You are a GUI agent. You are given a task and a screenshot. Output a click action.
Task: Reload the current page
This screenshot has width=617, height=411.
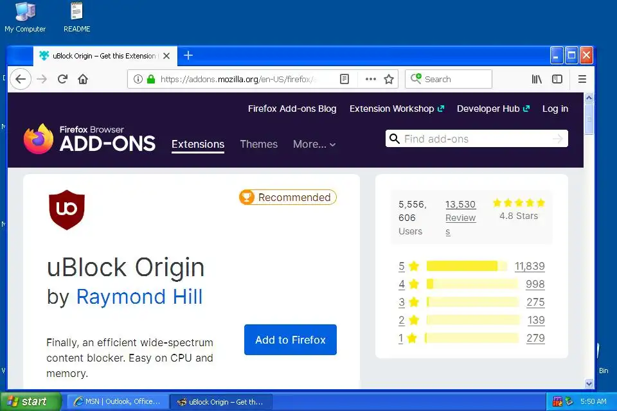click(x=62, y=79)
